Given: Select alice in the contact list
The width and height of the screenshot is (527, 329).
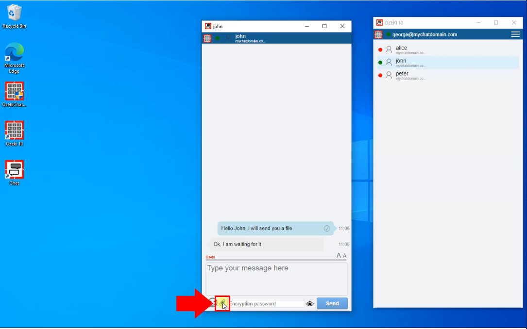Looking at the screenshot, I should pos(401,49).
